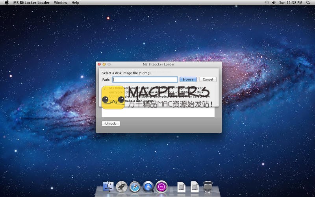Image resolution: width=315 pixels, height=197 pixels.
Task: Open Safari compass icon in dock
Action: [x=135, y=187]
